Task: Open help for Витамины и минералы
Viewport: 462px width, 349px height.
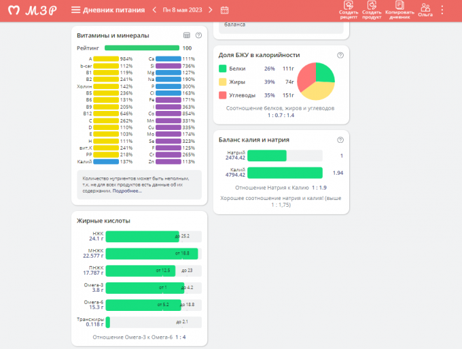Action: (x=198, y=35)
